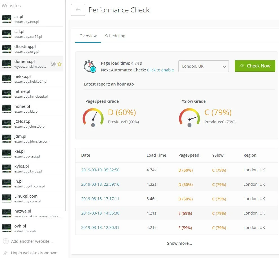
Task: Click the PageSpeed Grade gauge
Action: point(93,117)
